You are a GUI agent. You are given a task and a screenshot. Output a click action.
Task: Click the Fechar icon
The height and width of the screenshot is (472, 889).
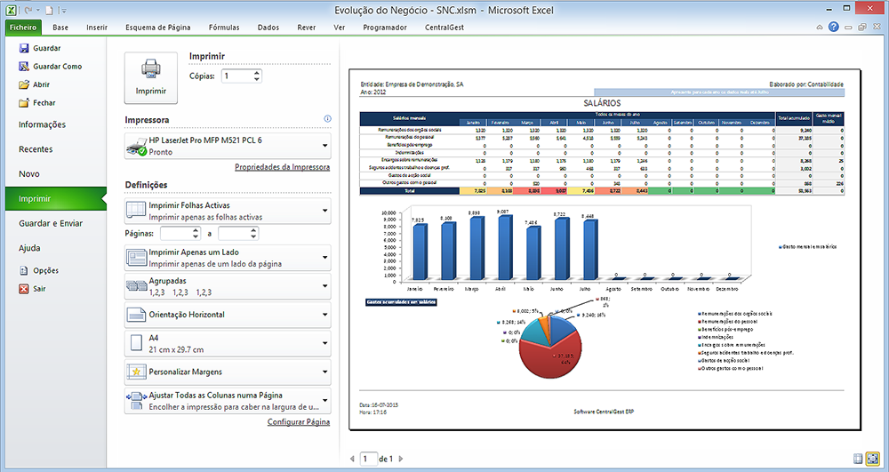(24, 102)
